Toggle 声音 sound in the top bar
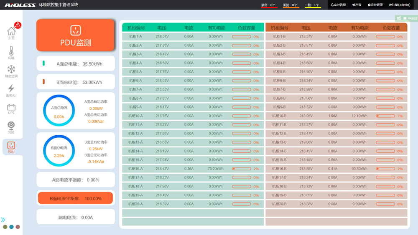Screen dimensions: 418x235 point(357,5)
